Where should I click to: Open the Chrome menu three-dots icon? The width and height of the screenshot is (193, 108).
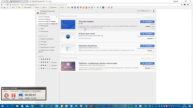coord(191,5)
